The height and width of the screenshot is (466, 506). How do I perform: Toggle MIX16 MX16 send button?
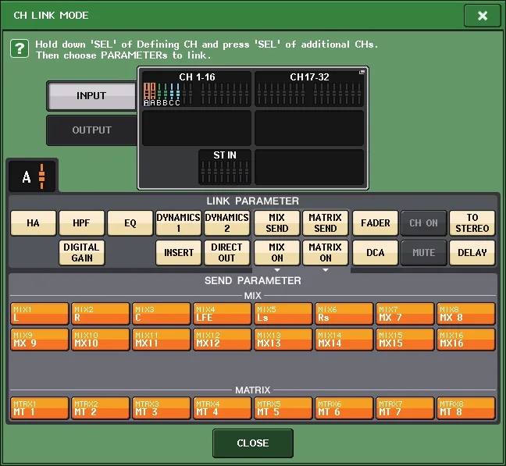[466, 340]
